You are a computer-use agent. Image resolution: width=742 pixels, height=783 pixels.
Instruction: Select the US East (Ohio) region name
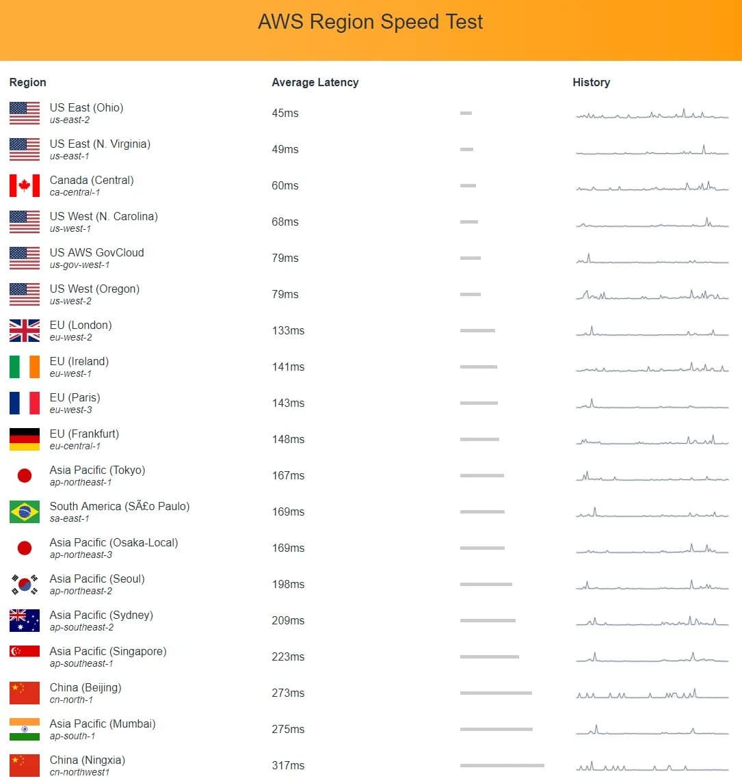pos(86,107)
